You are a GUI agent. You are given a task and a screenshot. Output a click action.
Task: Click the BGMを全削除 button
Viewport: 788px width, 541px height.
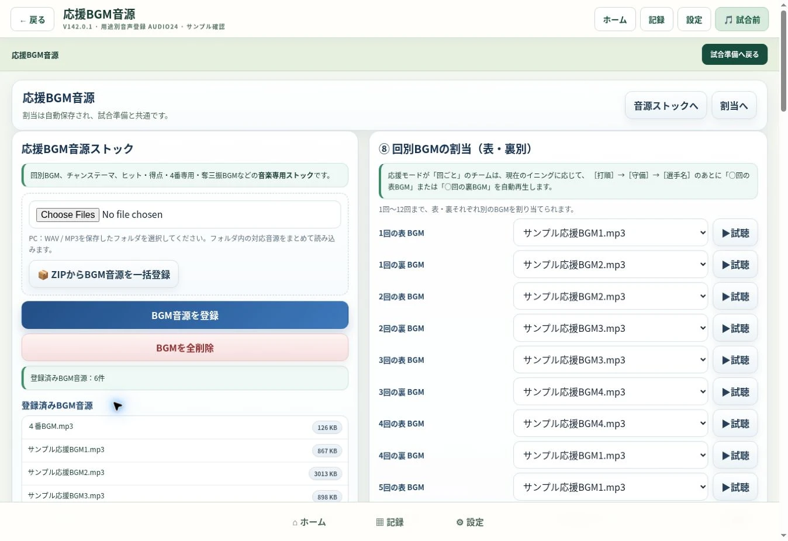pyautogui.click(x=185, y=348)
